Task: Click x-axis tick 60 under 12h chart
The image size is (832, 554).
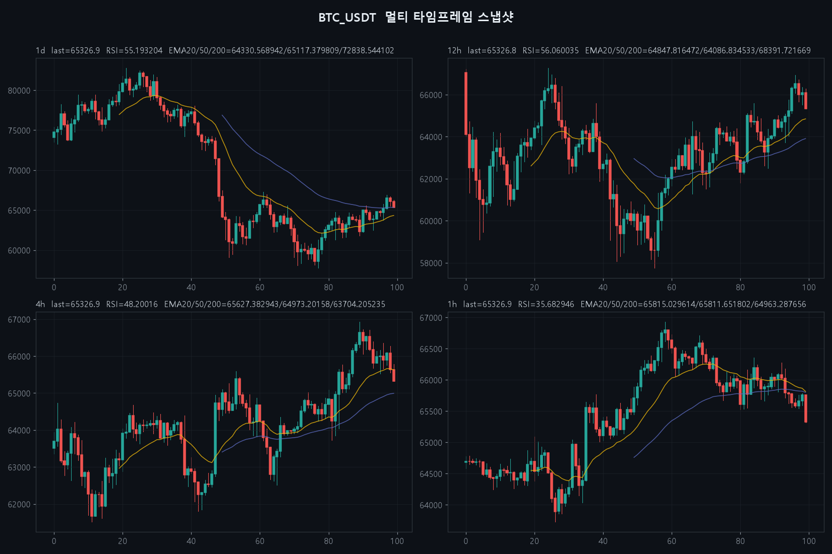Action: 672,288
